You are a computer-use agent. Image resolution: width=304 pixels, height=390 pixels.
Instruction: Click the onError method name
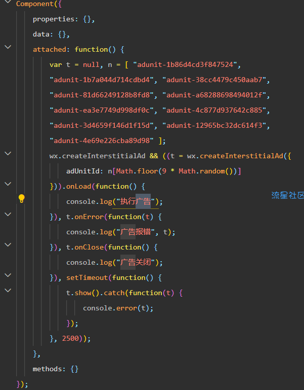[89, 217]
